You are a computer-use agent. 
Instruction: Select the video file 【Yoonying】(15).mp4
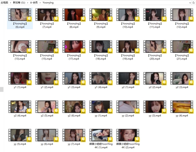[47, 50]
